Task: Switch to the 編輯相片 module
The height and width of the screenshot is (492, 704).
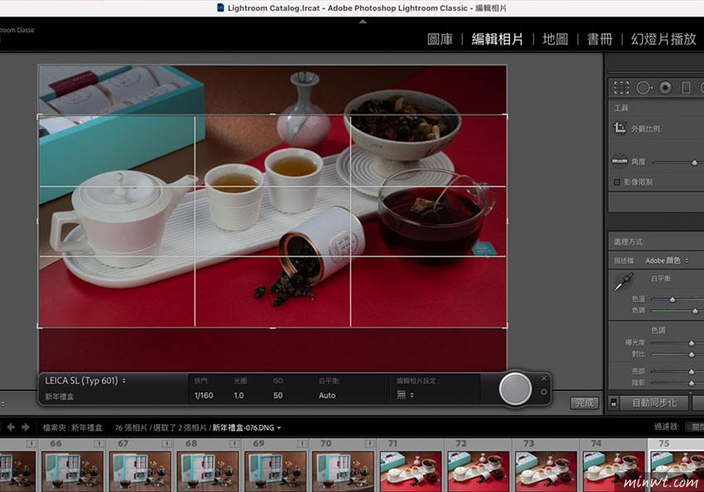Action: [x=497, y=40]
